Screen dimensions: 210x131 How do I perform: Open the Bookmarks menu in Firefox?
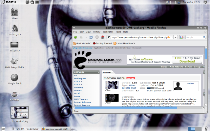click(x=108, y=32)
